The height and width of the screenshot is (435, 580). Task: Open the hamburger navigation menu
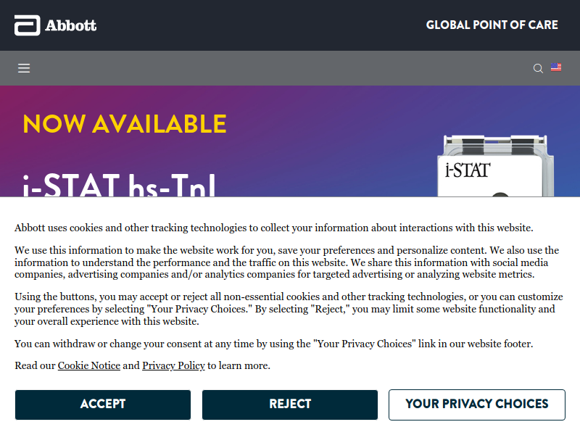24,68
